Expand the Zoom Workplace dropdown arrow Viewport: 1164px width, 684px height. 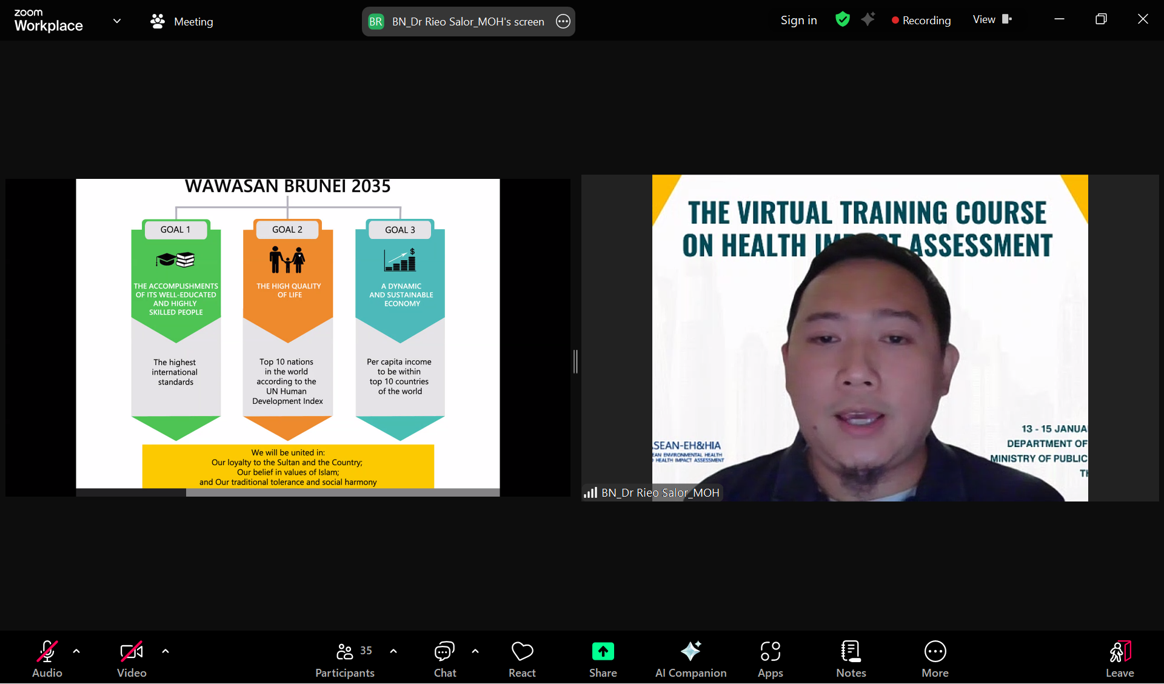(x=117, y=21)
